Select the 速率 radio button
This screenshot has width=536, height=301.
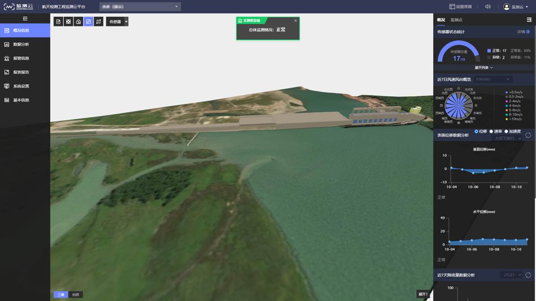[491, 131]
